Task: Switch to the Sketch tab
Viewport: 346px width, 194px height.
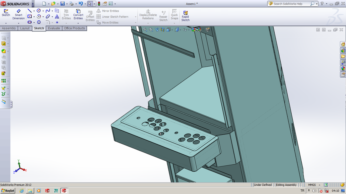Action: pos(39,28)
